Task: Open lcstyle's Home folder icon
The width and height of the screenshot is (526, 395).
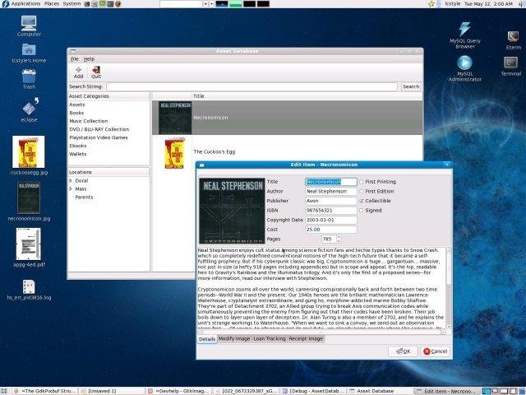Action: coord(29,49)
